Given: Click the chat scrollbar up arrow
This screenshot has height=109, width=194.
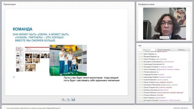Looking at the screenshot, I should pos(190,98).
